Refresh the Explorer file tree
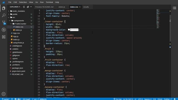This screenshot has height=100, width=178. click(x=24, y=7)
